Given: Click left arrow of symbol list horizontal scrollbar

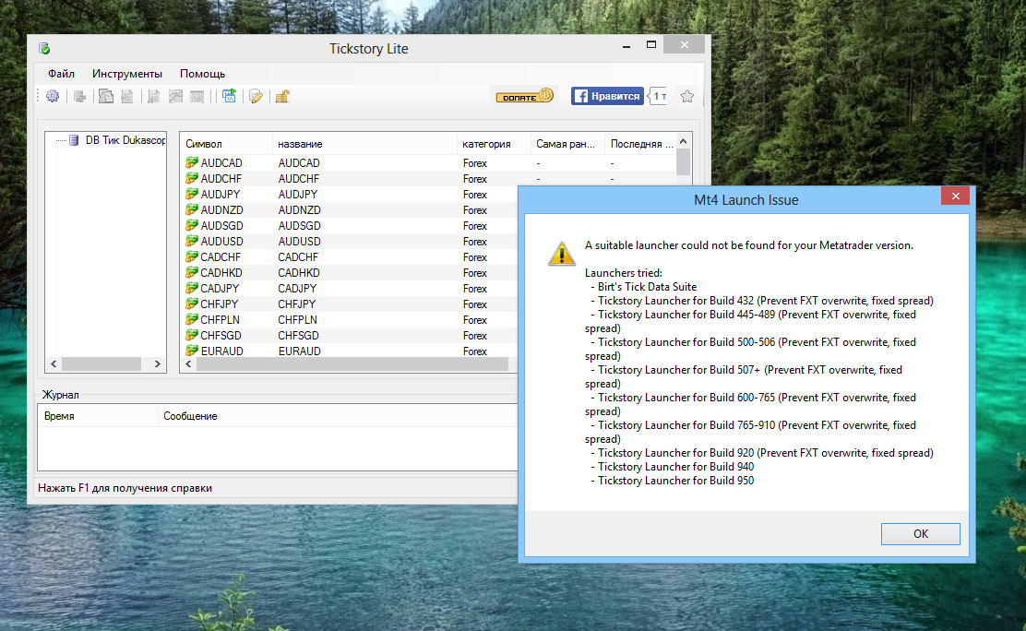Looking at the screenshot, I should [x=188, y=364].
